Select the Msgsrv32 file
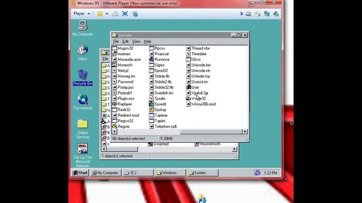This screenshot has height=203, width=362. [123, 48]
